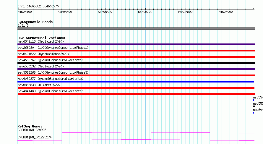This screenshot has height=144, width=263.
Task: Open variant nsv4041403 (gnomADStructuralVariants) label
Action: [51, 91]
